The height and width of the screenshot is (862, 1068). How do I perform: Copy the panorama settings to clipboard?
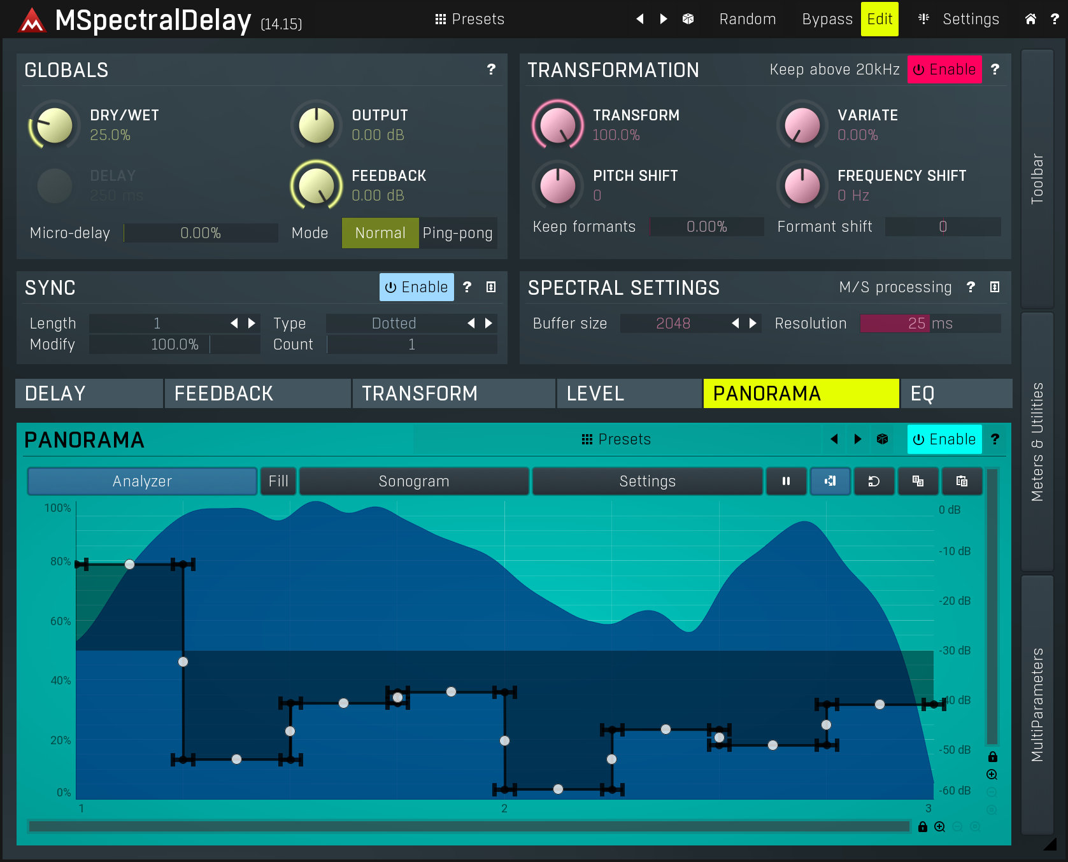click(918, 481)
